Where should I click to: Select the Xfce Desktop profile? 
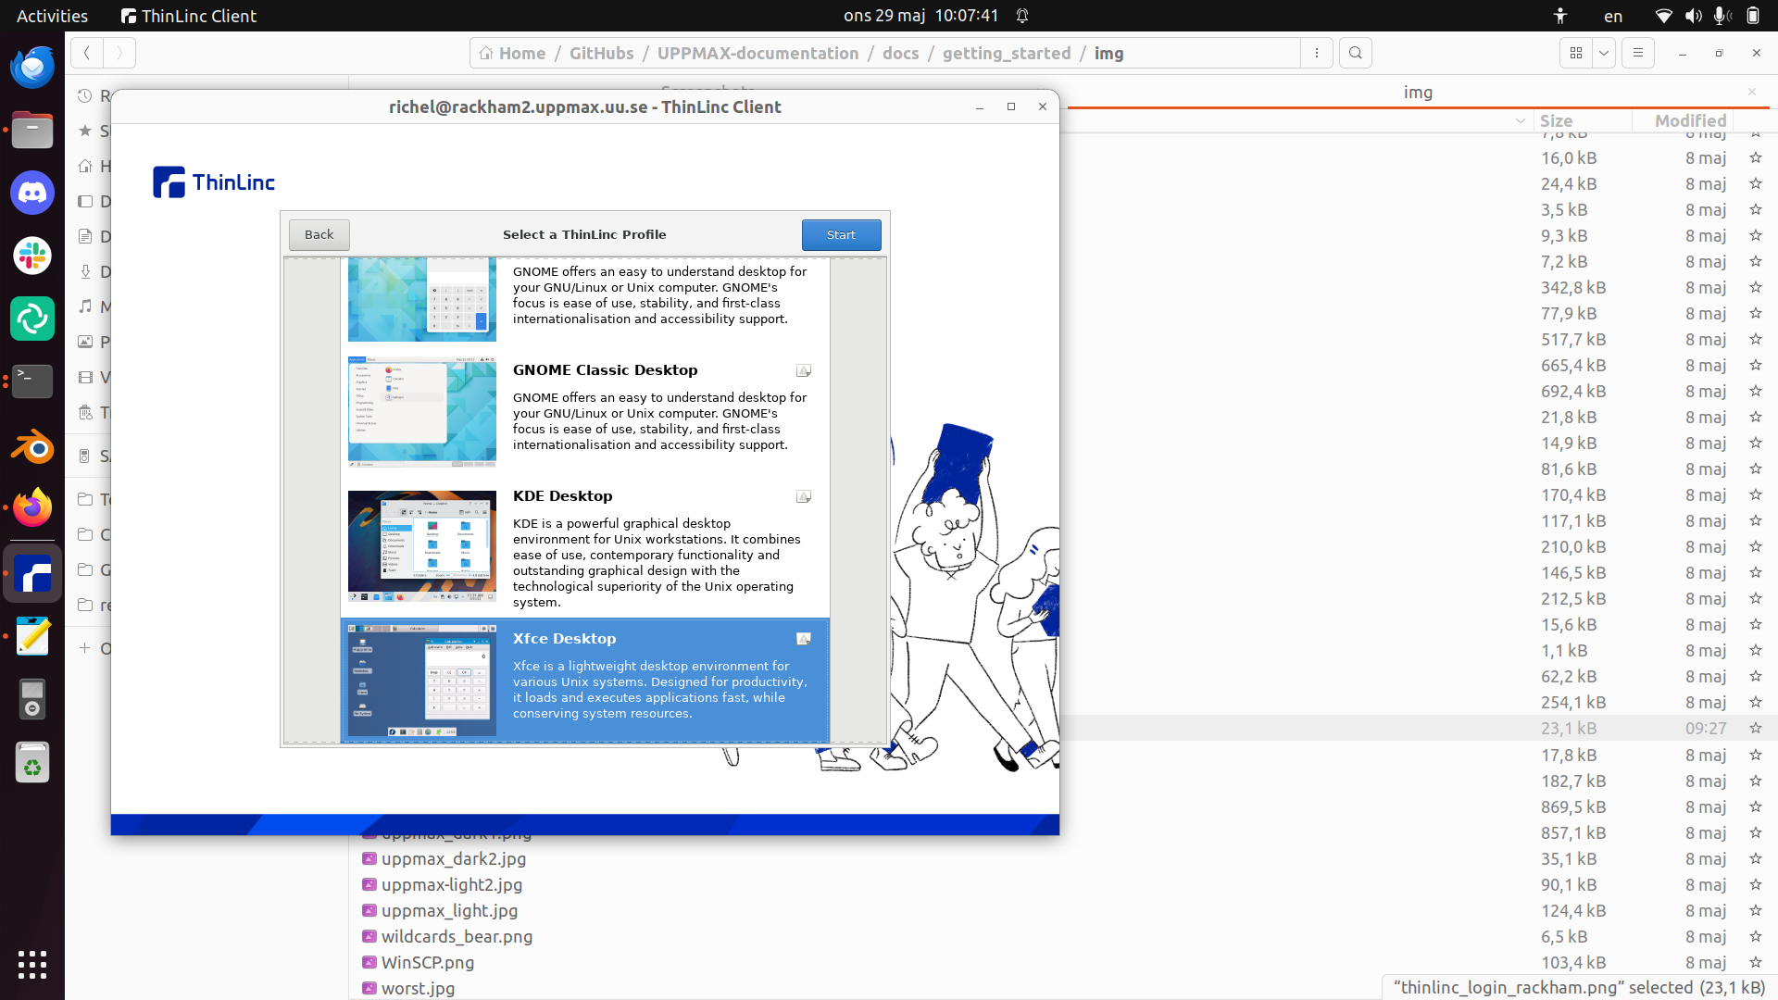click(x=584, y=681)
